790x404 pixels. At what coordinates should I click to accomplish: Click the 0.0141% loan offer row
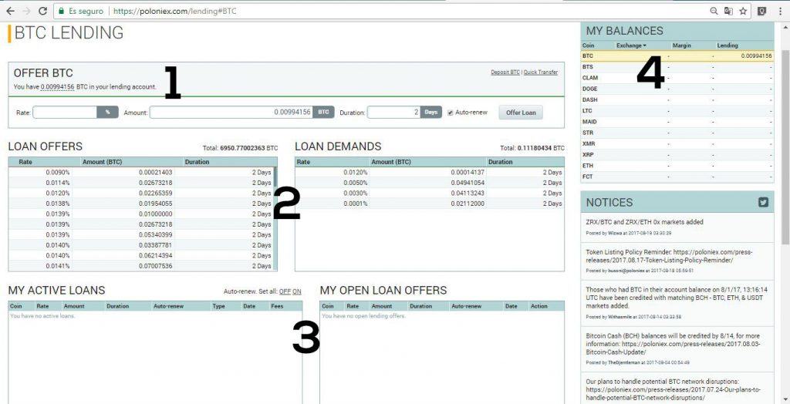tap(140, 266)
